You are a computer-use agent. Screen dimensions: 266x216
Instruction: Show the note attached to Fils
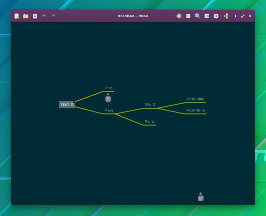pyautogui.click(x=153, y=121)
